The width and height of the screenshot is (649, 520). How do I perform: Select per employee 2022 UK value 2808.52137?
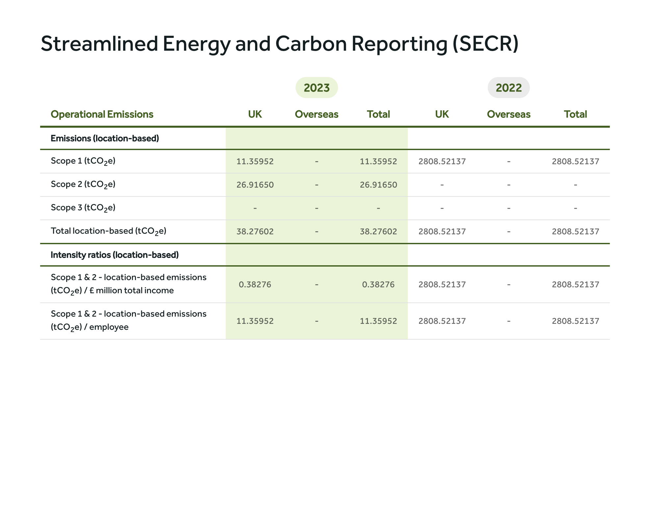coord(442,321)
